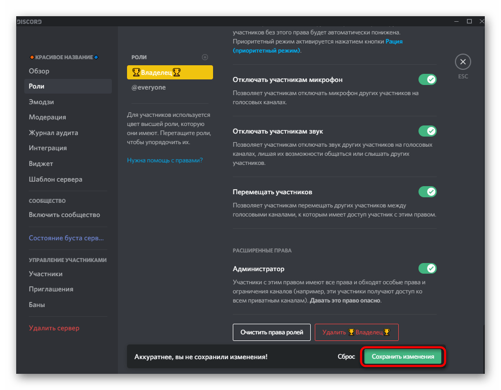Maximize the Discord window
Viewport: 501px width, 390px height.
click(469, 21)
